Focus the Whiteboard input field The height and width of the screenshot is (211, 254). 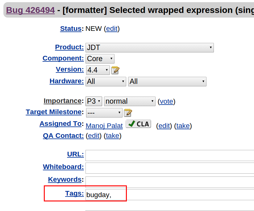[170, 168]
